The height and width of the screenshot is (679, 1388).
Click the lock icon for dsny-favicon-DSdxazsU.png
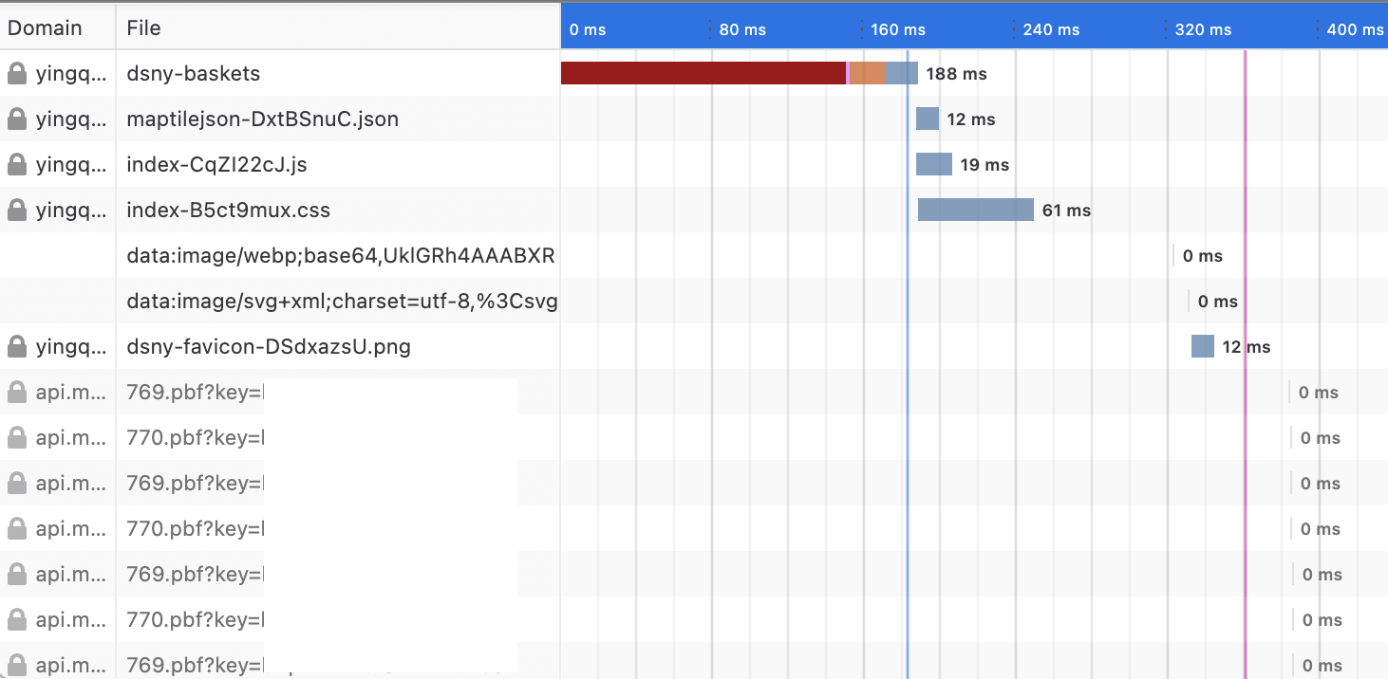point(16,346)
